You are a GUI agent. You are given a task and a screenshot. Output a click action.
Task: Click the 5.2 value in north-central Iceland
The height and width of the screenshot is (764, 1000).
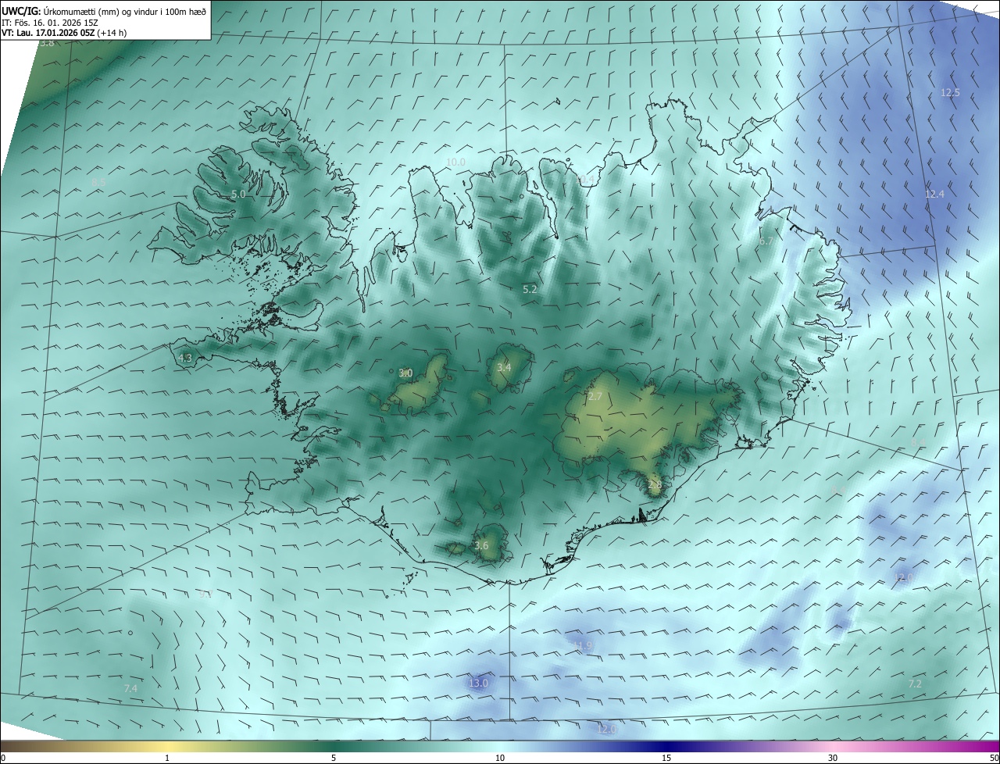pos(530,289)
